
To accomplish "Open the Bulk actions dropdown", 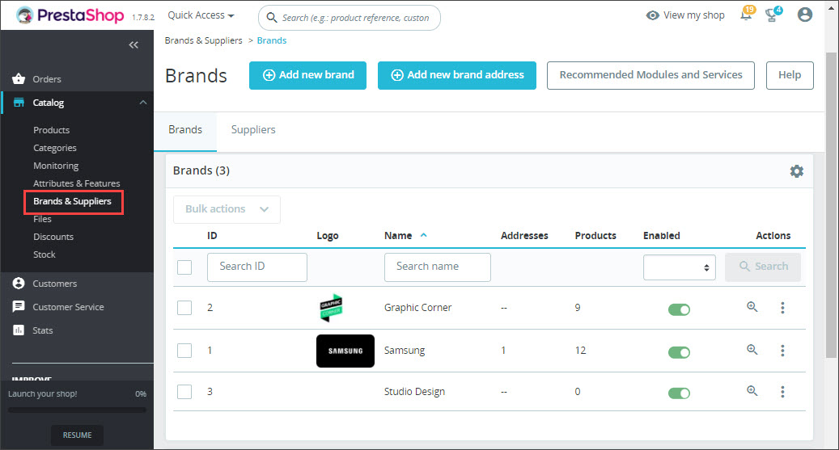I will 227,209.
